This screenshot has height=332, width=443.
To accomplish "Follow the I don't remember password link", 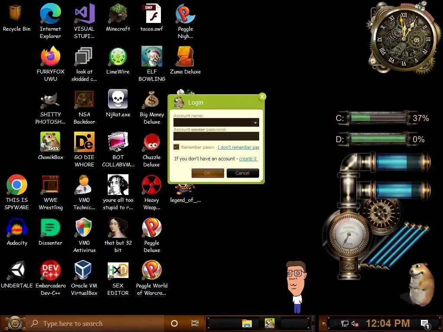I will (238, 147).
